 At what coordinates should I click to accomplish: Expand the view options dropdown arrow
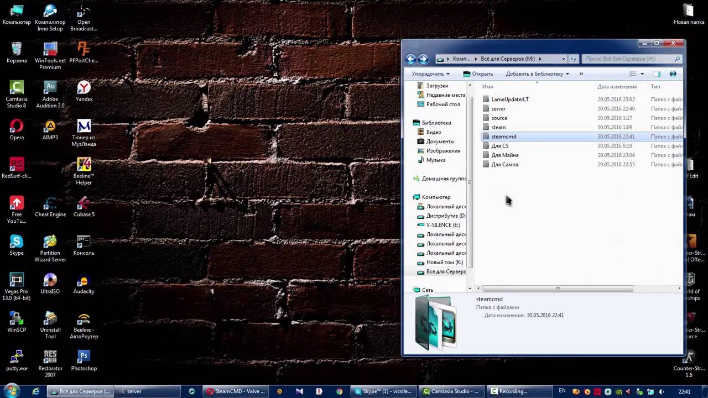pyautogui.click(x=642, y=74)
